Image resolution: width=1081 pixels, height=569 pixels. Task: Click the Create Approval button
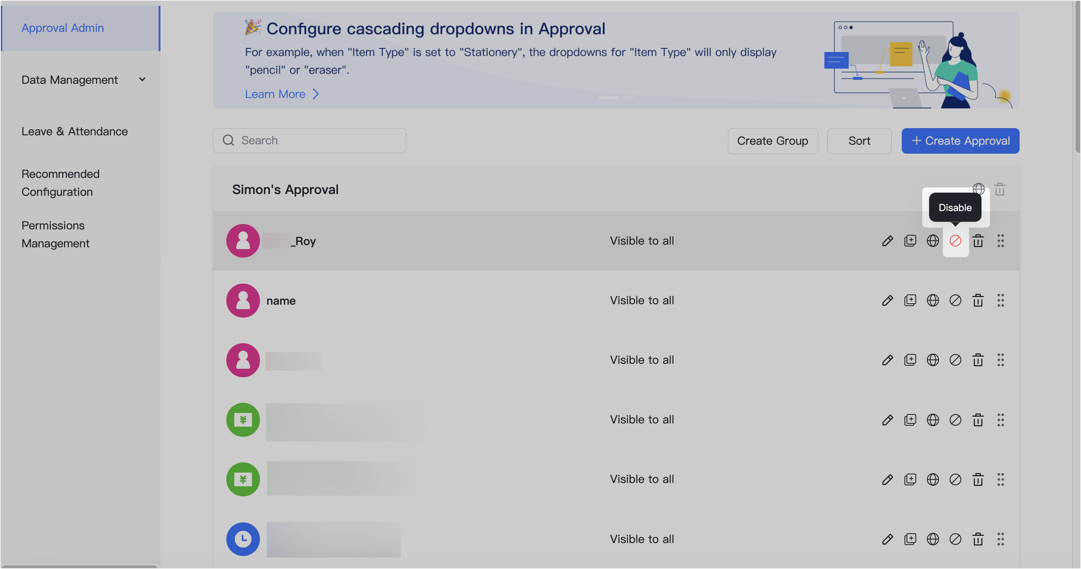tap(960, 141)
